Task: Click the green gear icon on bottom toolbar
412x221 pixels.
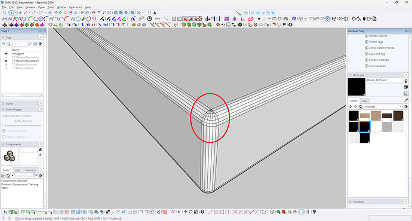Action: [278, 211]
